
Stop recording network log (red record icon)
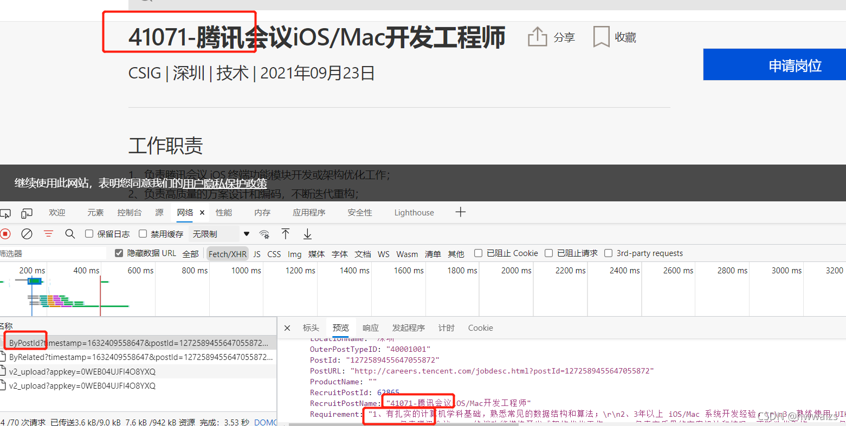coord(5,234)
